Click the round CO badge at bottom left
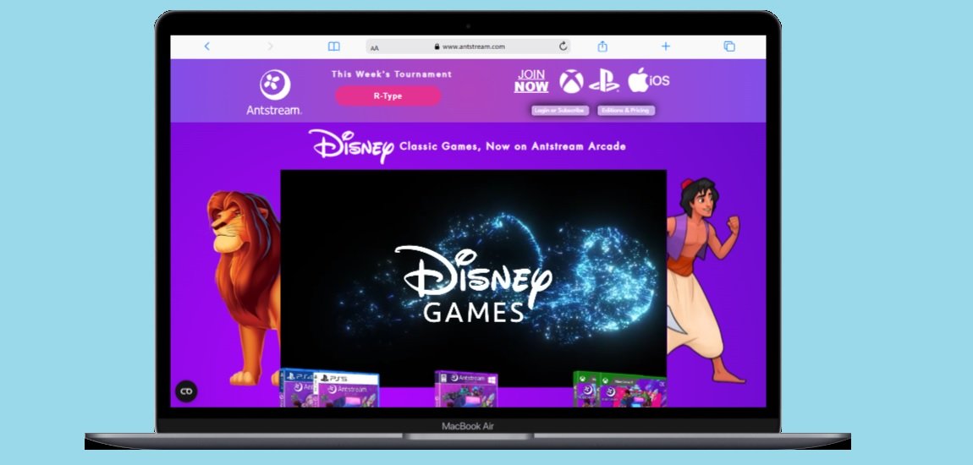973x465 pixels. (x=186, y=391)
